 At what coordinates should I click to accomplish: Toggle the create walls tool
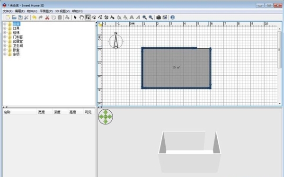click(x=88, y=18)
